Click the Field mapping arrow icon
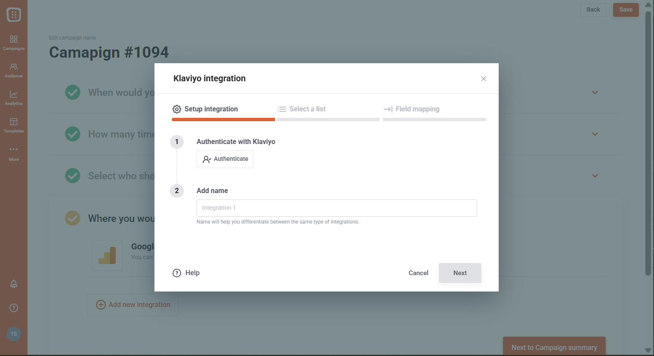The width and height of the screenshot is (654, 356). tap(388, 109)
